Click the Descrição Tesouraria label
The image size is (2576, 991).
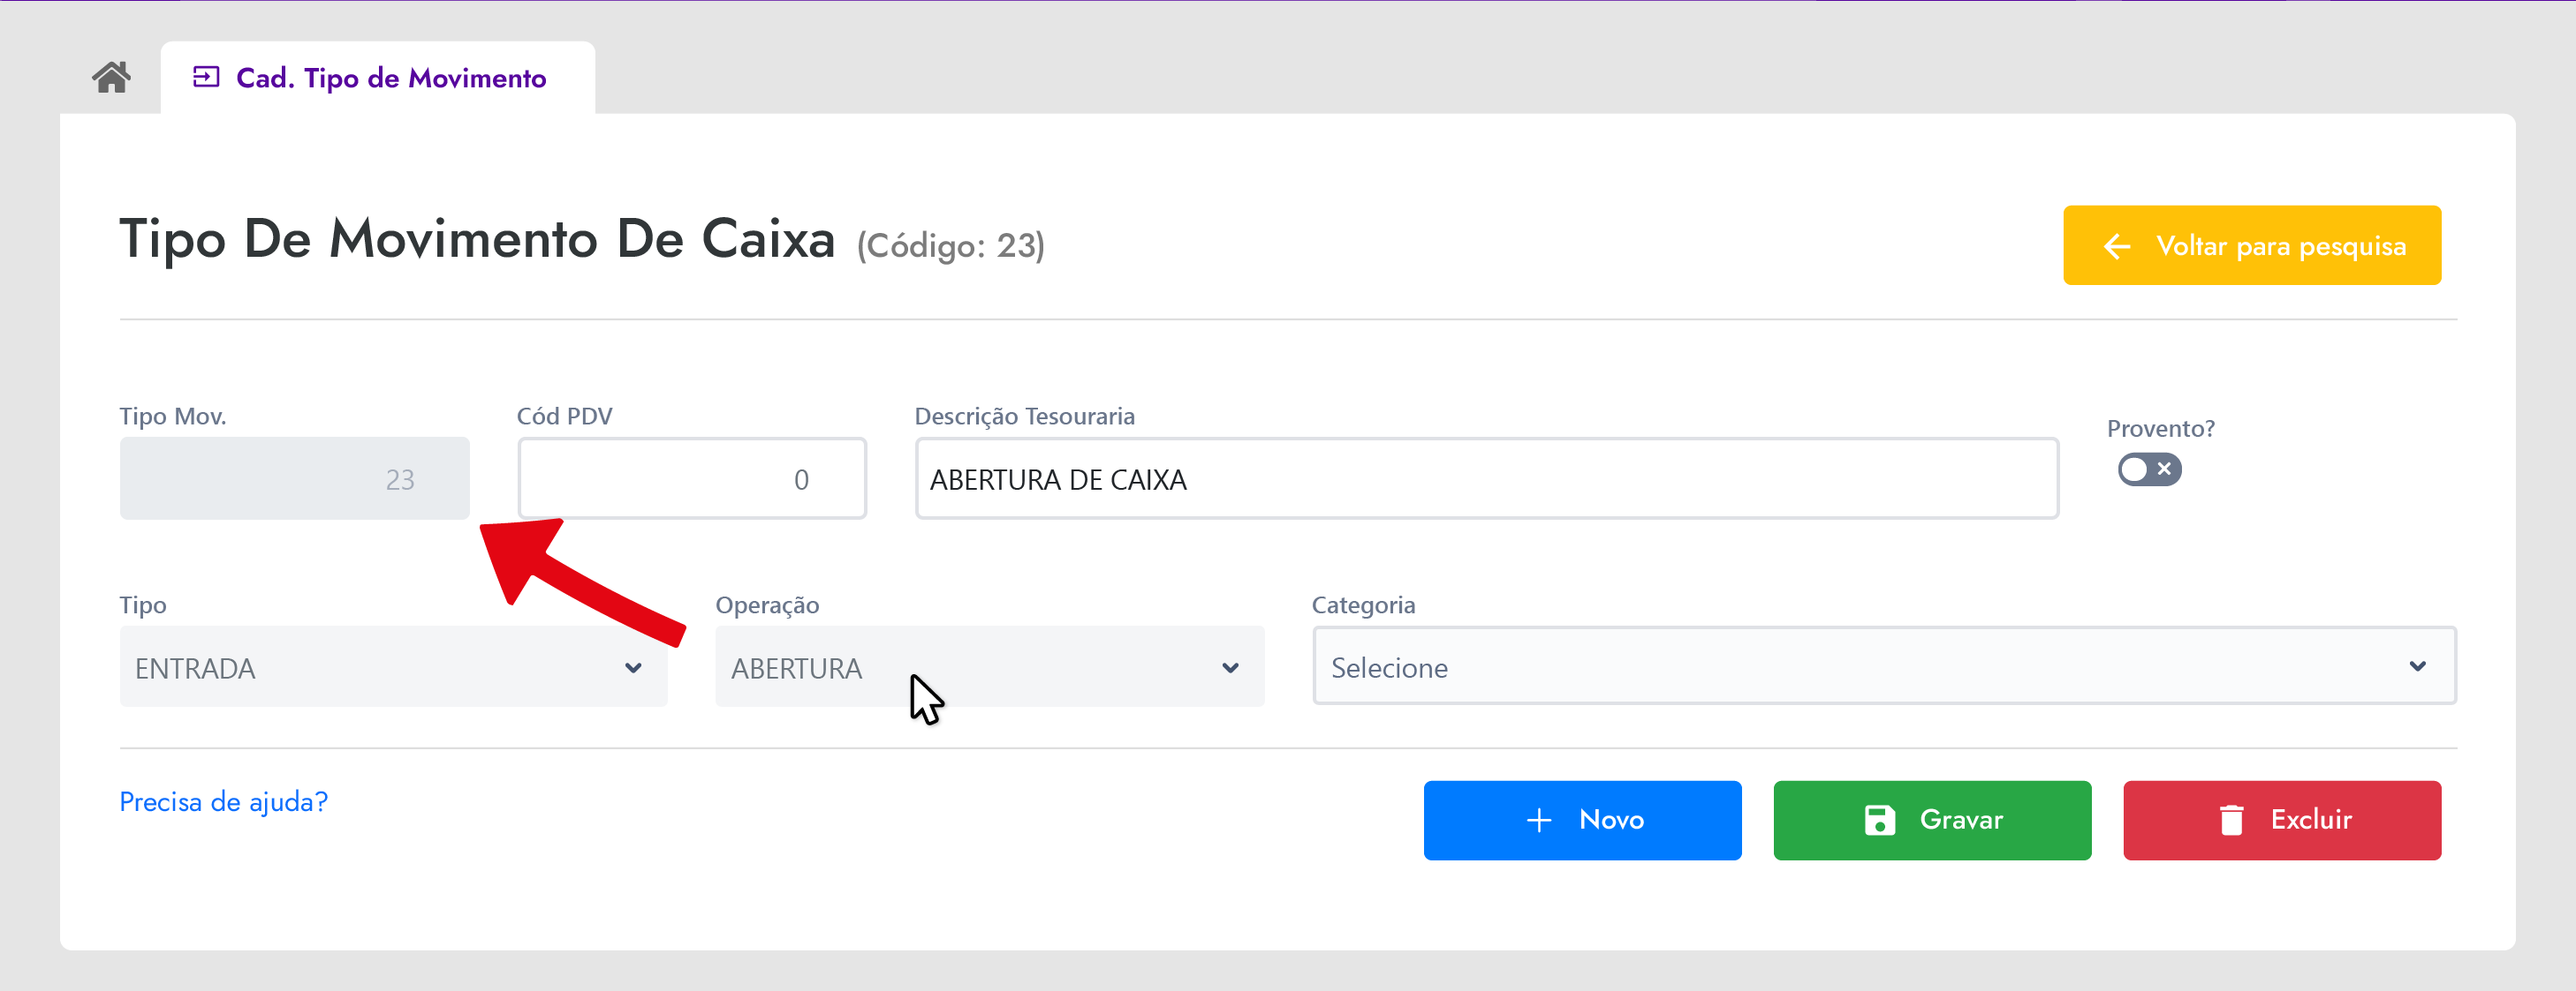point(1024,416)
